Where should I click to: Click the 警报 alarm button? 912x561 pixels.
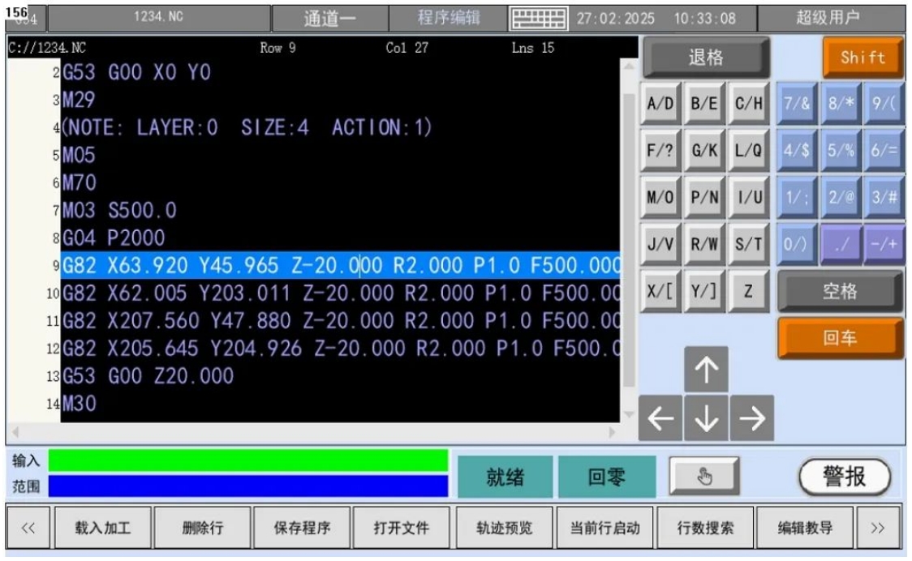coord(845,477)
